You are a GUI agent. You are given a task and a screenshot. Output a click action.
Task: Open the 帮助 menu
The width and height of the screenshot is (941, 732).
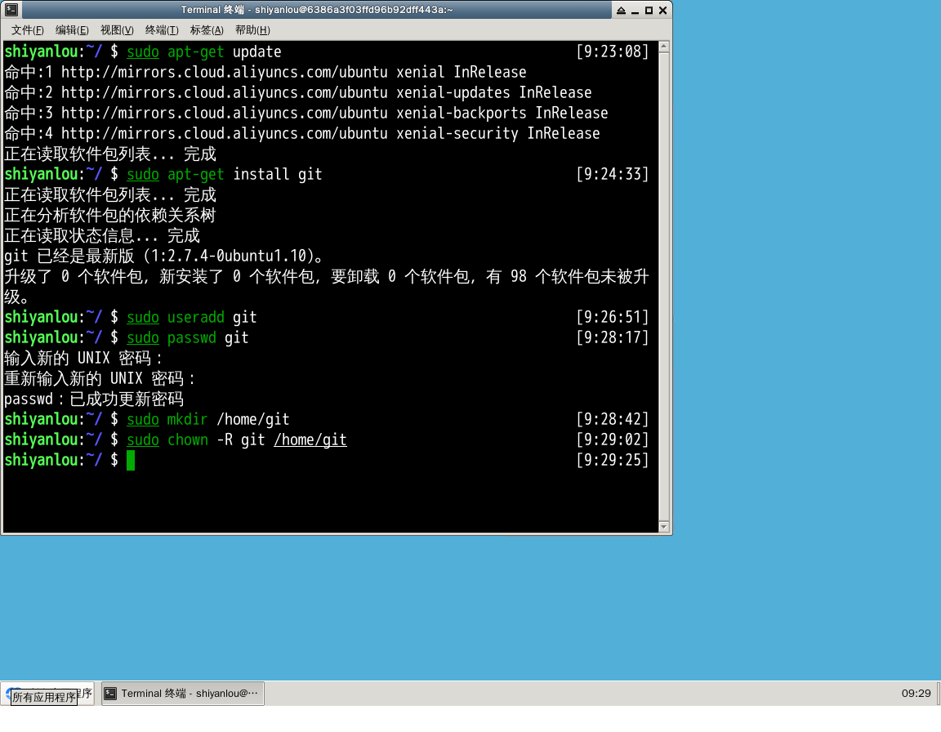(x=252, y=30)
